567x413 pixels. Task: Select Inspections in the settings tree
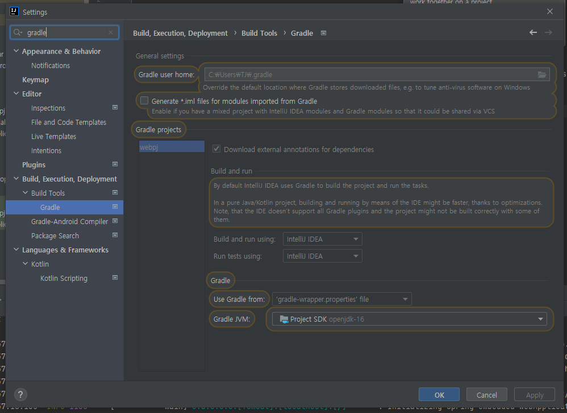[48, 108]
